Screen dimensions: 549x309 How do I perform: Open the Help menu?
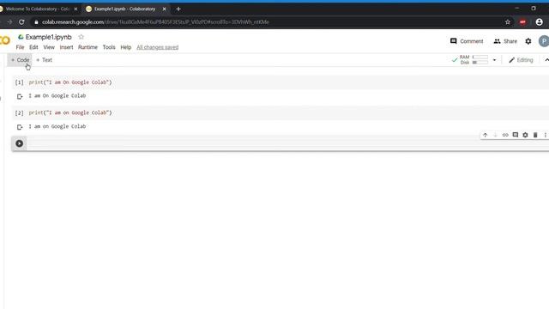click(126, 47)
